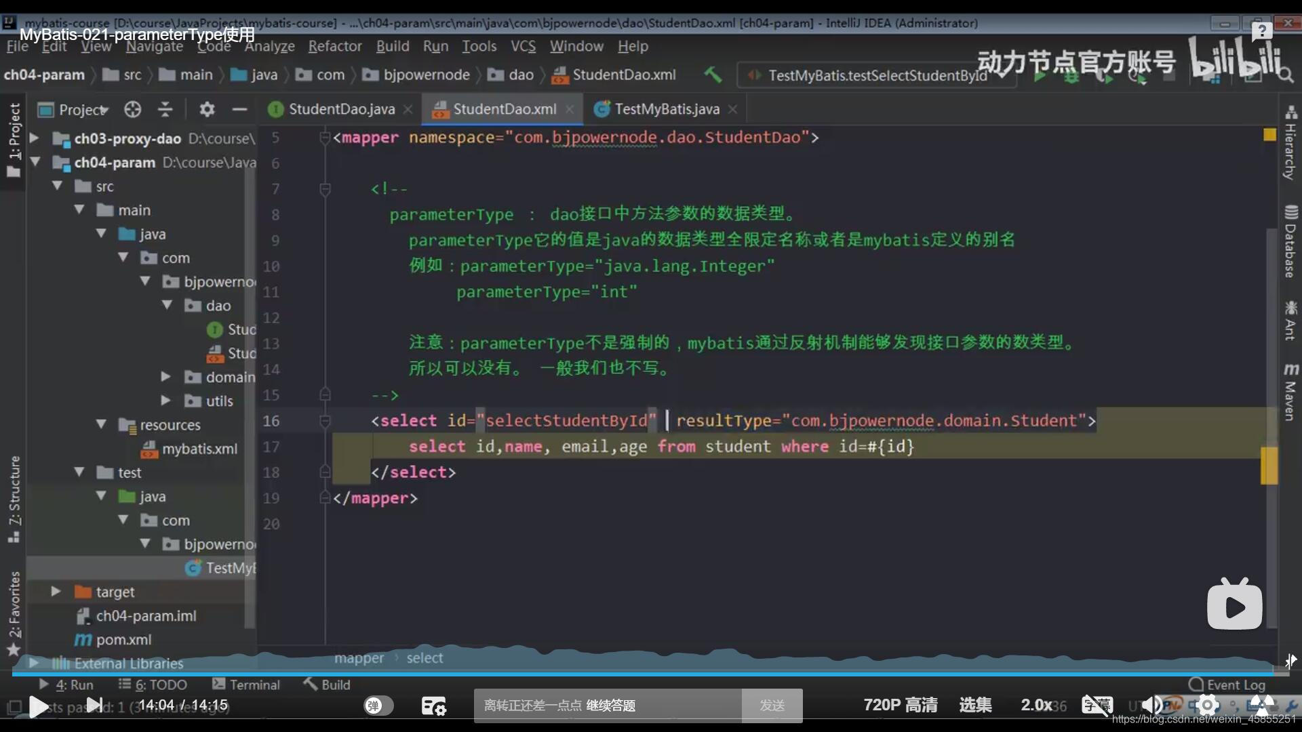Start debugging with the green bug icon

1071,76
